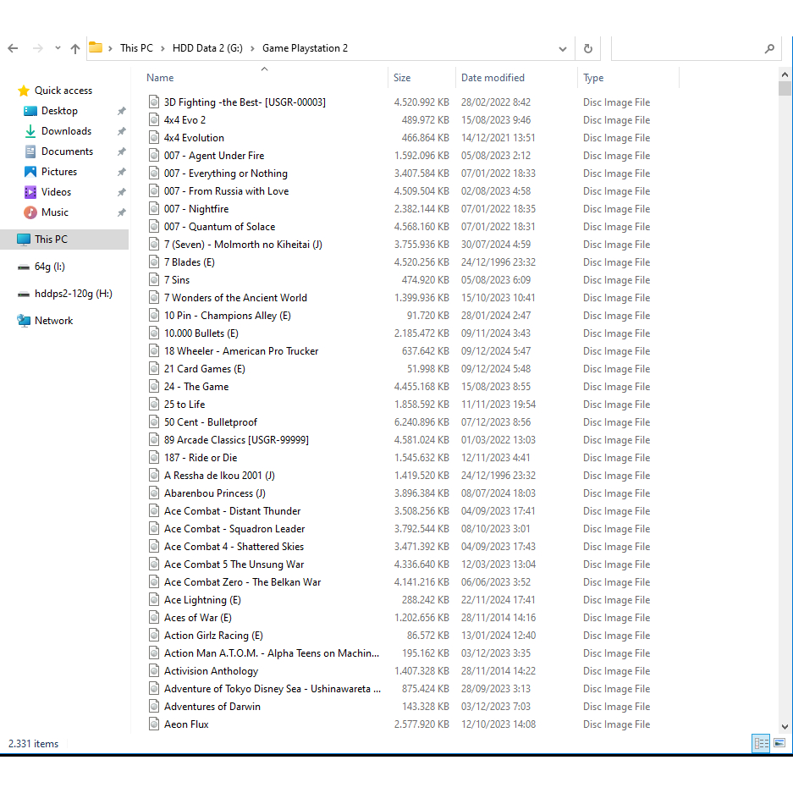Select disc icon of Ace Lightning (E)
Image resolution: width=793 pixels, height=793 pixels.
tap(154, 600)
